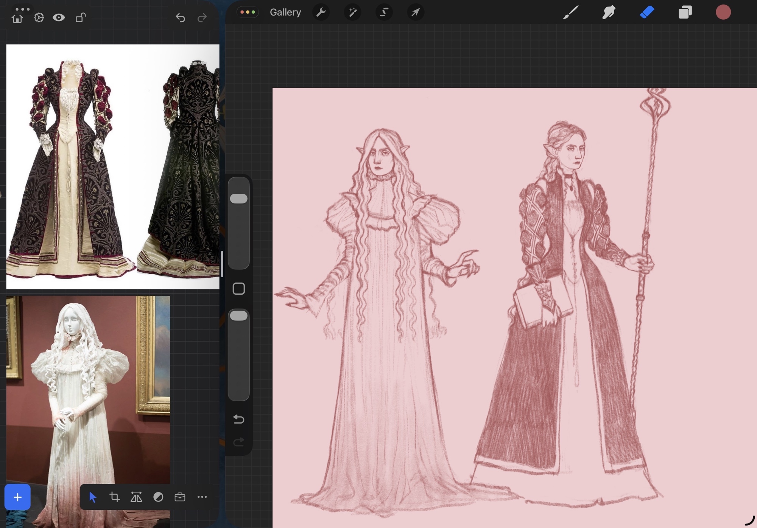The height and width of the screenshot is (528, 757).
Task: Toggle reference board visibility eye icon
Action: (59, 17)
